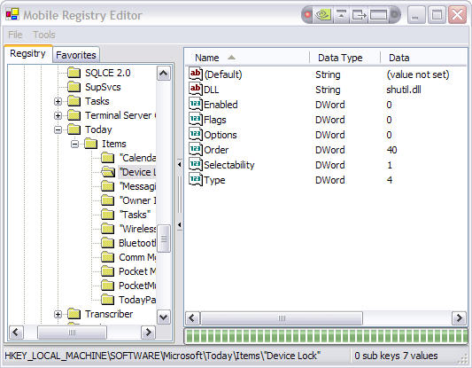This screenshot has width=472, height=368.
Task: Open the Tools menu
Action: [x=44, y=35]
